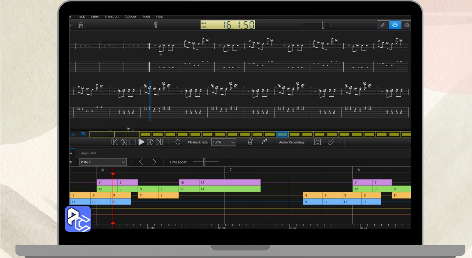Jump to the start of the track
This screenshot has height=258, width=472.
pyautogui.click(x=115, y=142)
